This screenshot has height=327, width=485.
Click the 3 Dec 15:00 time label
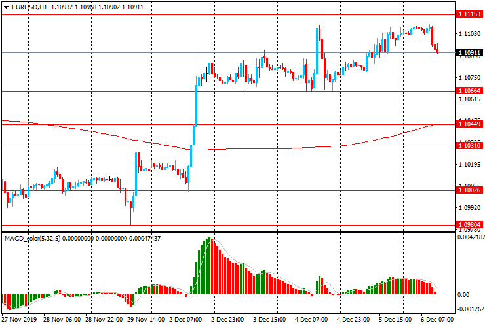[x=269, y=319]
